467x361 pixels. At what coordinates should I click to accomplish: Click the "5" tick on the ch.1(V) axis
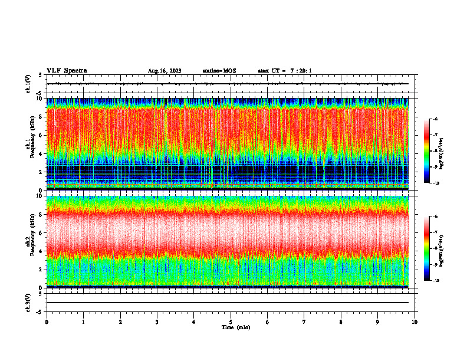pos(41,75)
